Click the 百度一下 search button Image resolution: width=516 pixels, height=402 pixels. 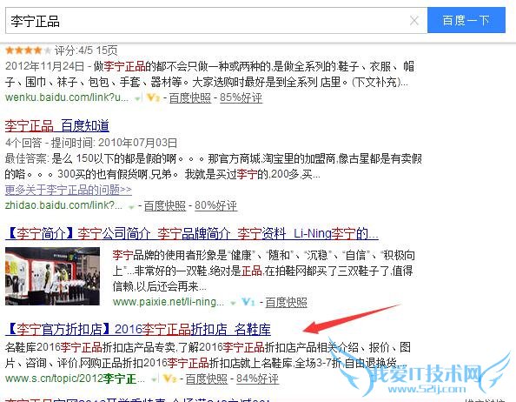[x=466, y=20]
